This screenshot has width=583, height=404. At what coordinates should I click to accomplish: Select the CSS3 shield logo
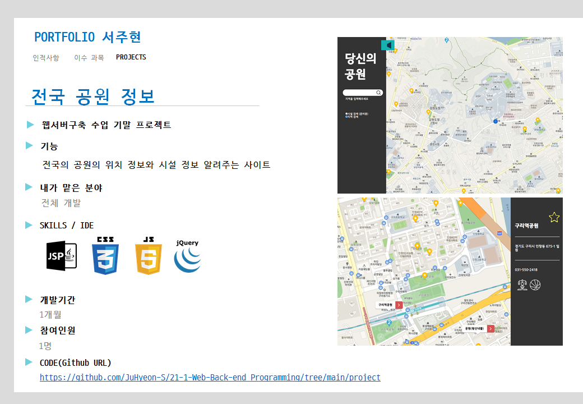click(105, 255)
